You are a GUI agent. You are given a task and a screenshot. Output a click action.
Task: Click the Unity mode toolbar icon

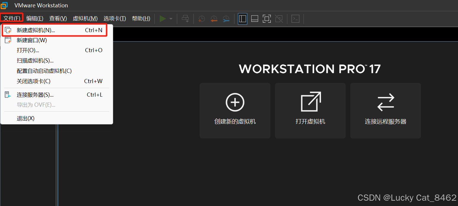(279, 19)
